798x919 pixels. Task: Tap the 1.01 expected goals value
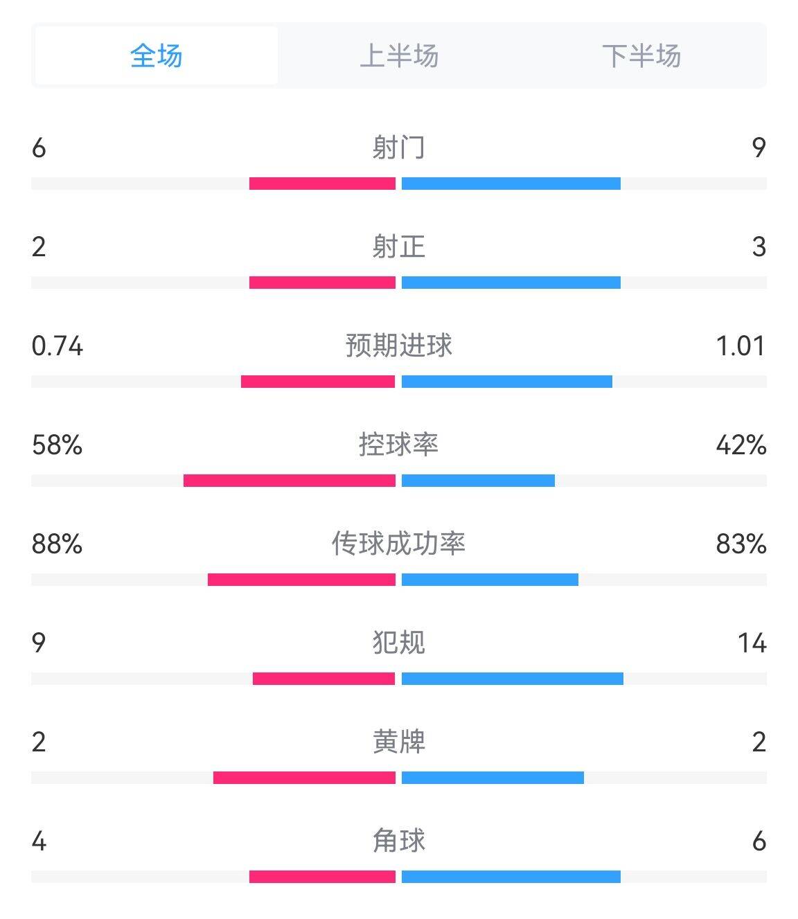click(741, 346)
